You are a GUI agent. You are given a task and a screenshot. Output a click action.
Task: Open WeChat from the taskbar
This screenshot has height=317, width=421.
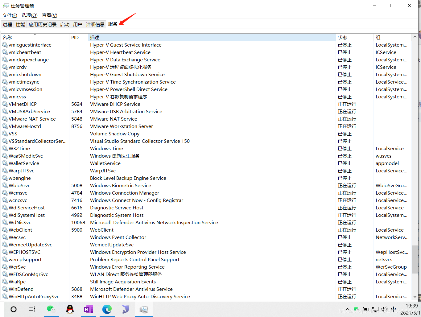(51, 309)
